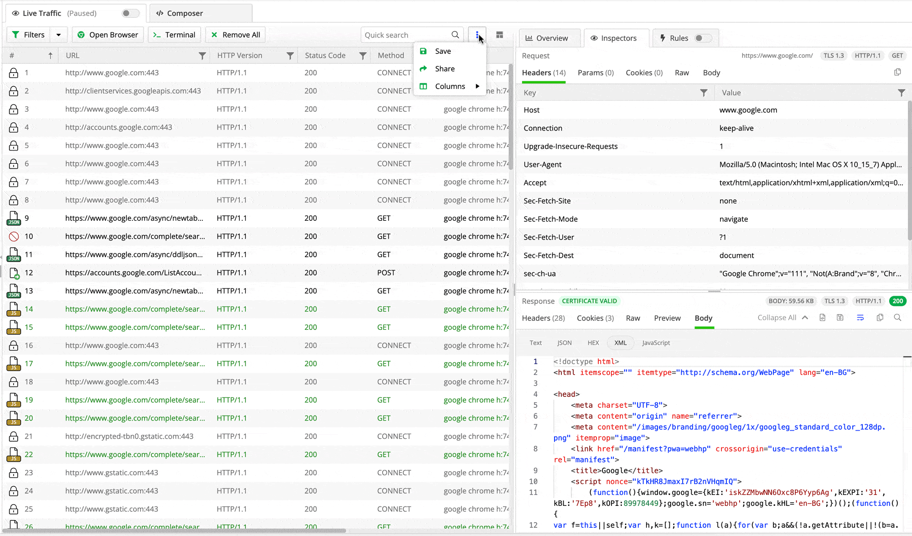Select the response Cookies (3) tab
The height and width of the screenshot is (536, 912).
coord(595,318)
